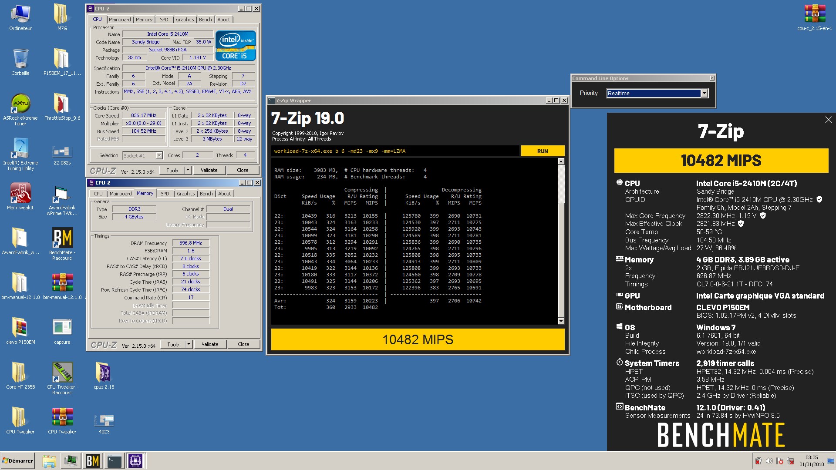Switch to CPU tab in bottom CPU-Z window
Screen dimensions: 836x470
[x=98, y=194]
